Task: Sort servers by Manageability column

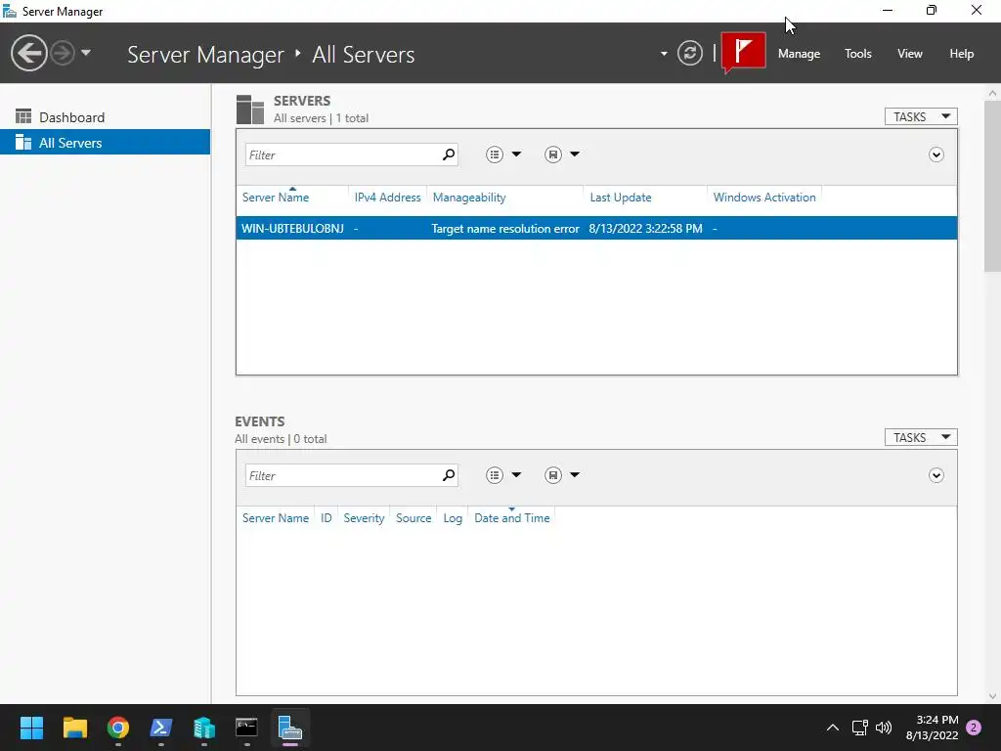Action: (x=469, y=198)
